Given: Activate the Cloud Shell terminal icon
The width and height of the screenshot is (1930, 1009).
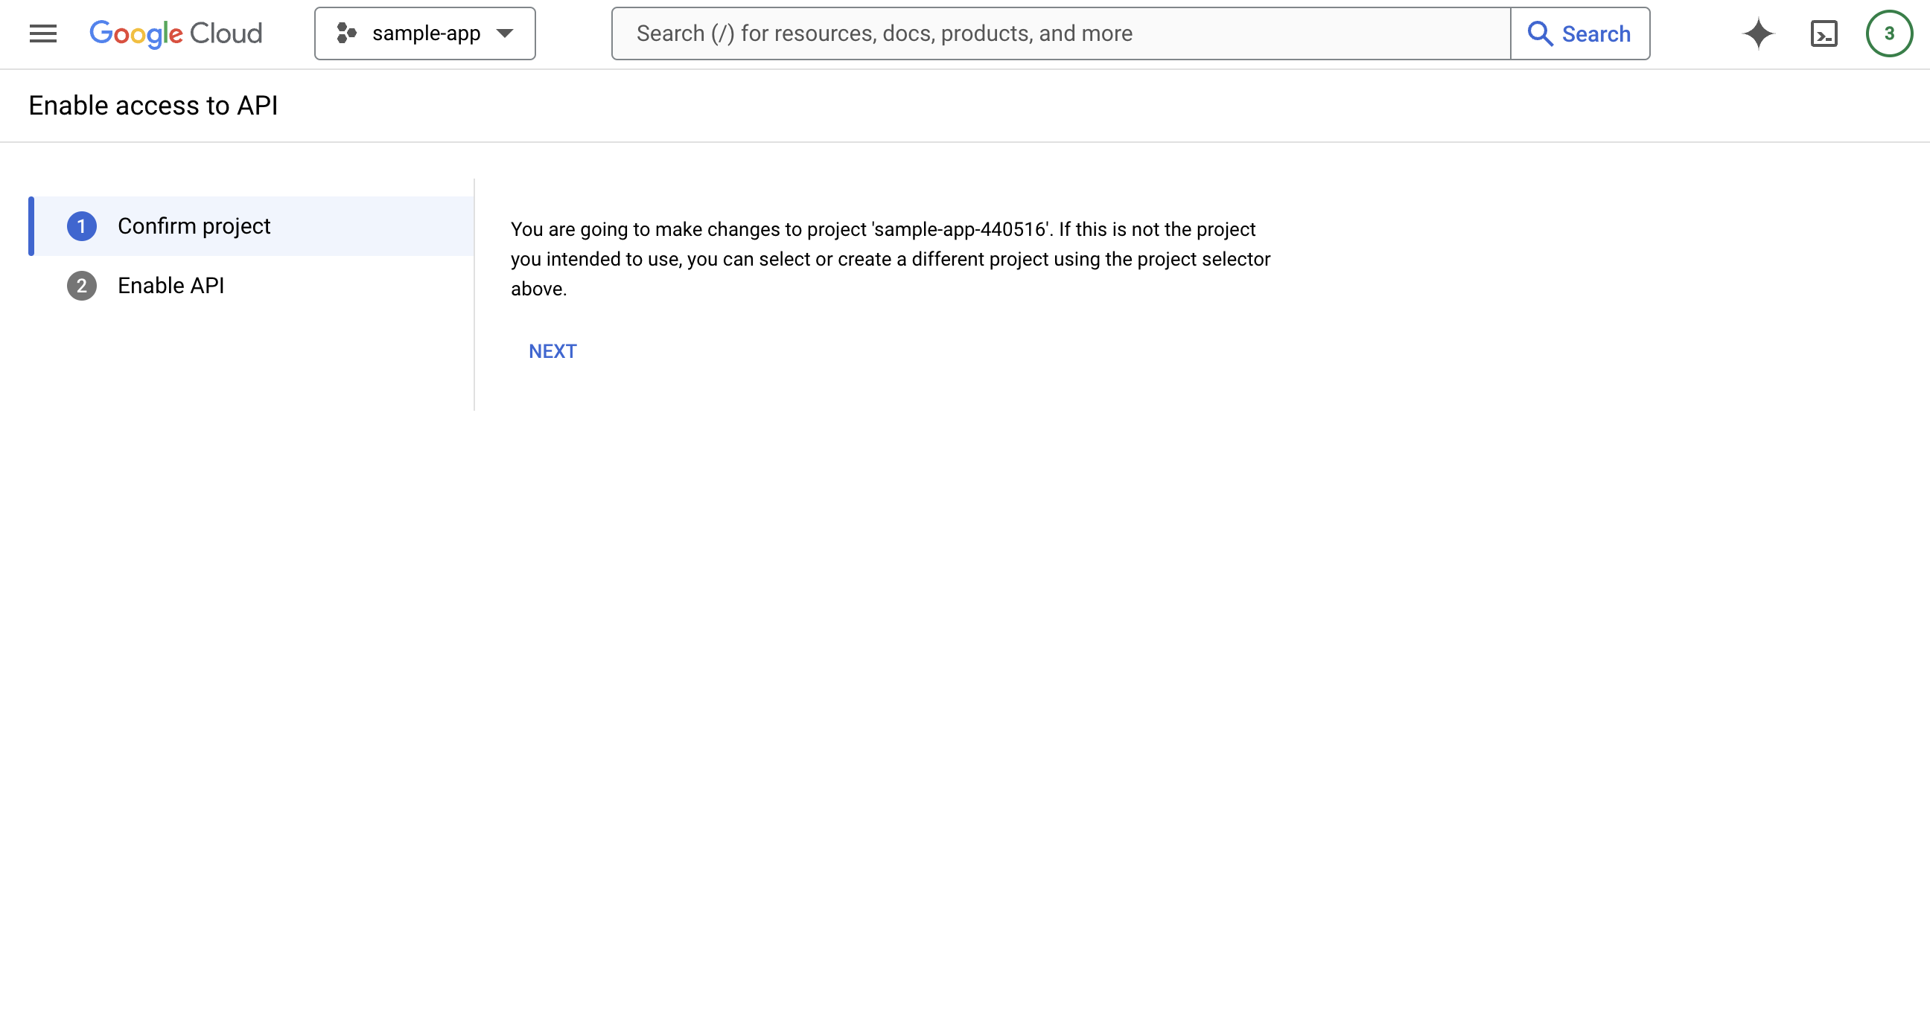Looking at the screenshot, I should [x=1824, y=33].
